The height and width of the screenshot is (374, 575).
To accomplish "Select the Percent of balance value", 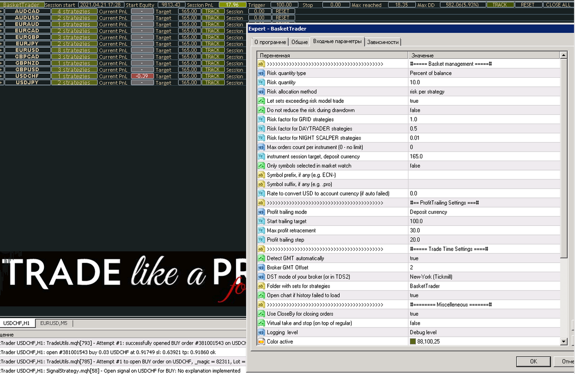I will (430, 73).
